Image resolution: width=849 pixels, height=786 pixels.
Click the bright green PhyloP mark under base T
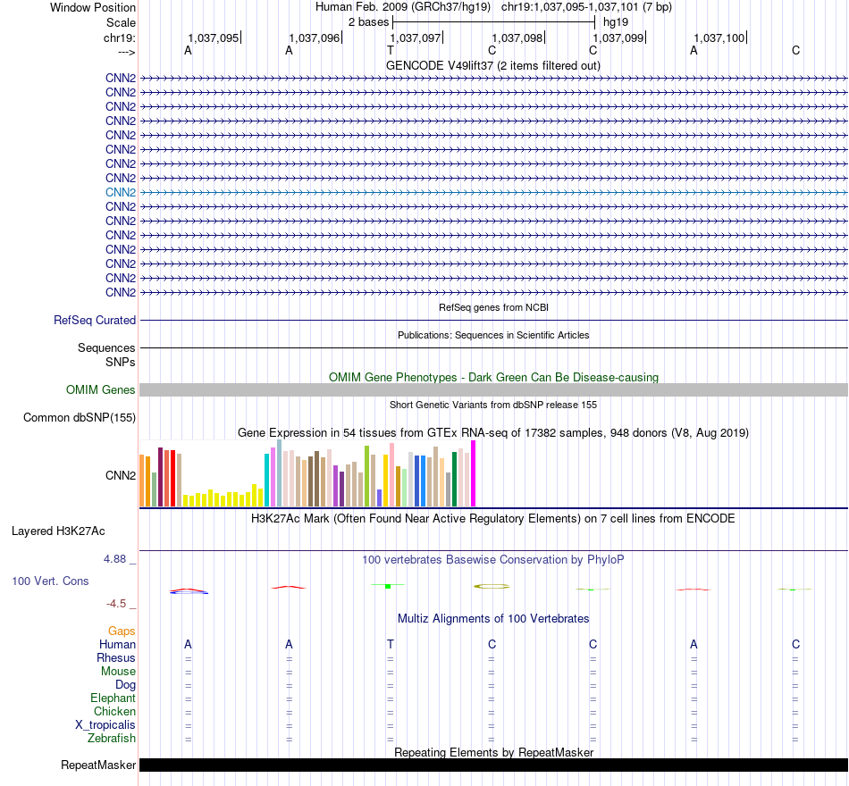tap(388, 586)
